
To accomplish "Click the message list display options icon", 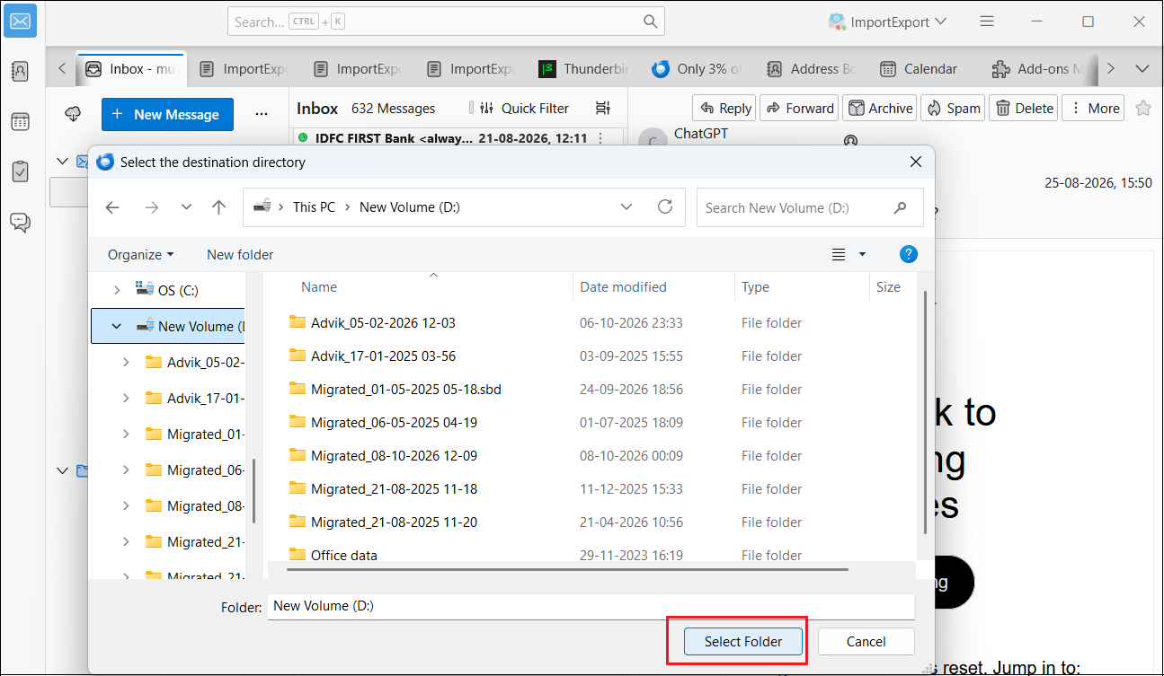I will coord(603,108).
